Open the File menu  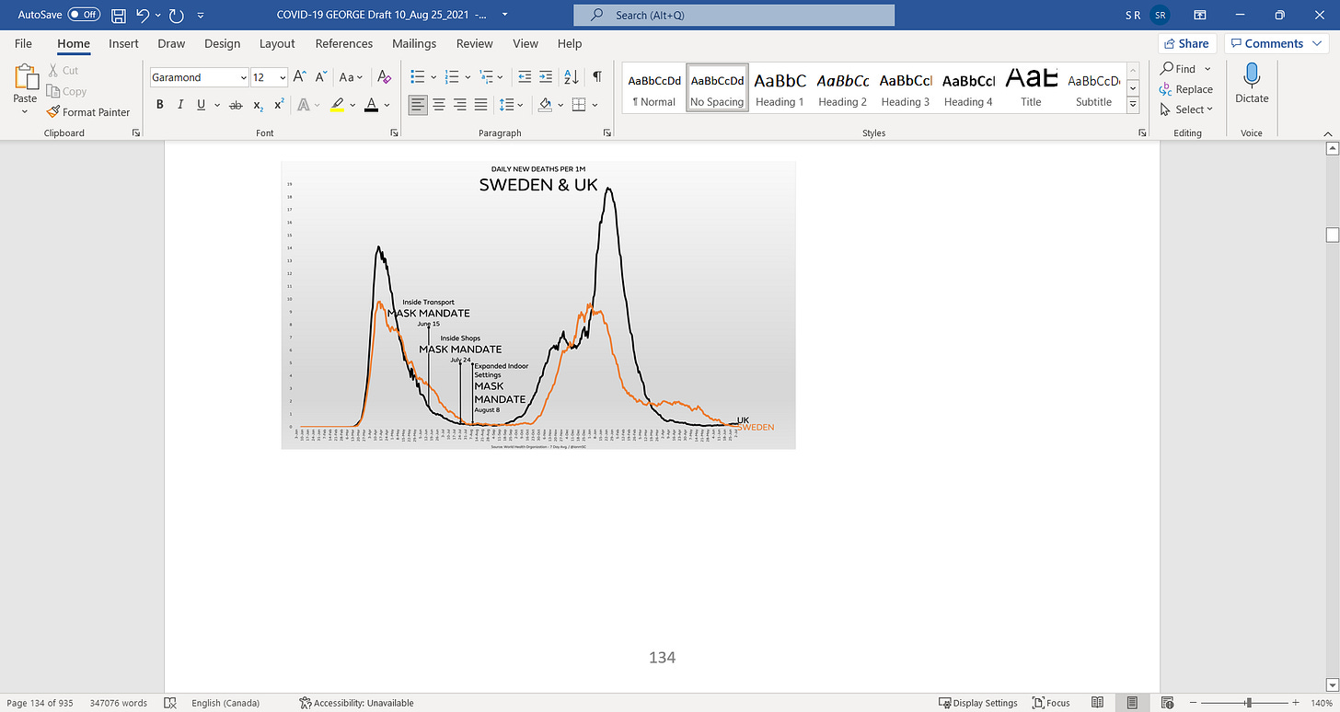coord(23,43)
